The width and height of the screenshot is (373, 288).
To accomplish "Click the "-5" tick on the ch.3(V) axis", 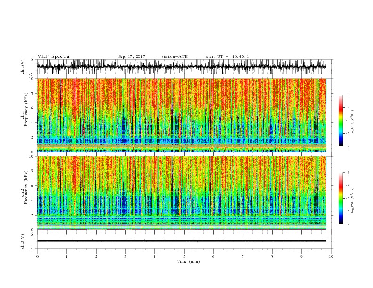I will (x=32, y=249).
